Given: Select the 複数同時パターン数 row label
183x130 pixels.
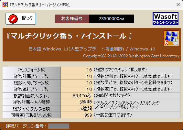Looking at the screenshot, I should [x=31, y=83].
